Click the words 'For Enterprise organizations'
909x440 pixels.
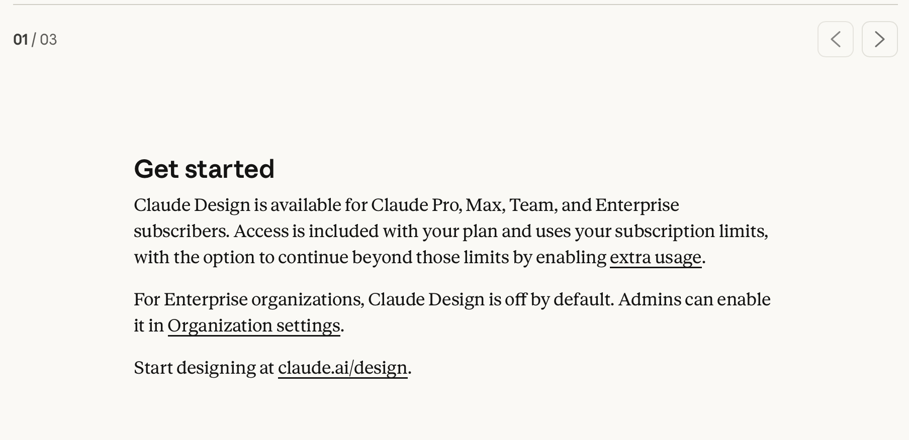[248, 299]
